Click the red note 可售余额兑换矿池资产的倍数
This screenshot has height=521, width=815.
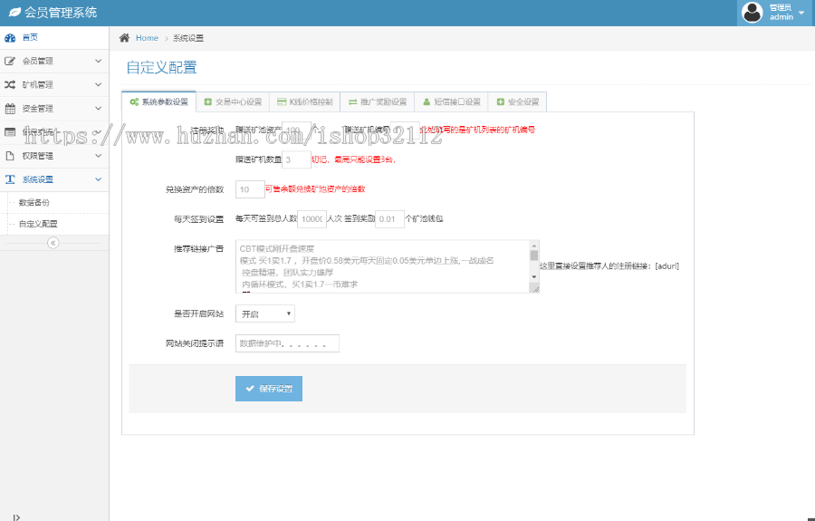[x=315, y=188]
